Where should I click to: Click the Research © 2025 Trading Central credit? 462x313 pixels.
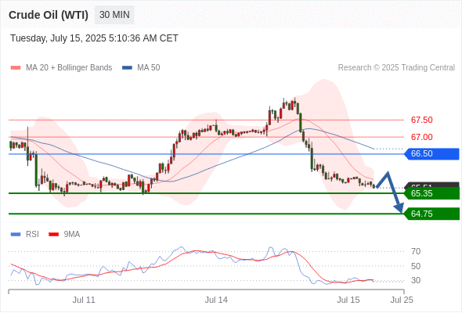point(396,68)
